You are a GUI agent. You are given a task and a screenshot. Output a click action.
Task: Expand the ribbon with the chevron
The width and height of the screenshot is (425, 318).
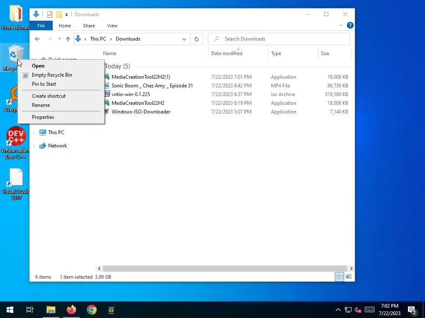click(341, 25)
